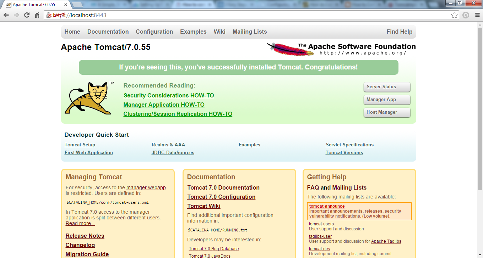Open the Tomcat 7.0 Documentation link
The height and width of the screenshot is (258, 483).
tap(223, 187)
